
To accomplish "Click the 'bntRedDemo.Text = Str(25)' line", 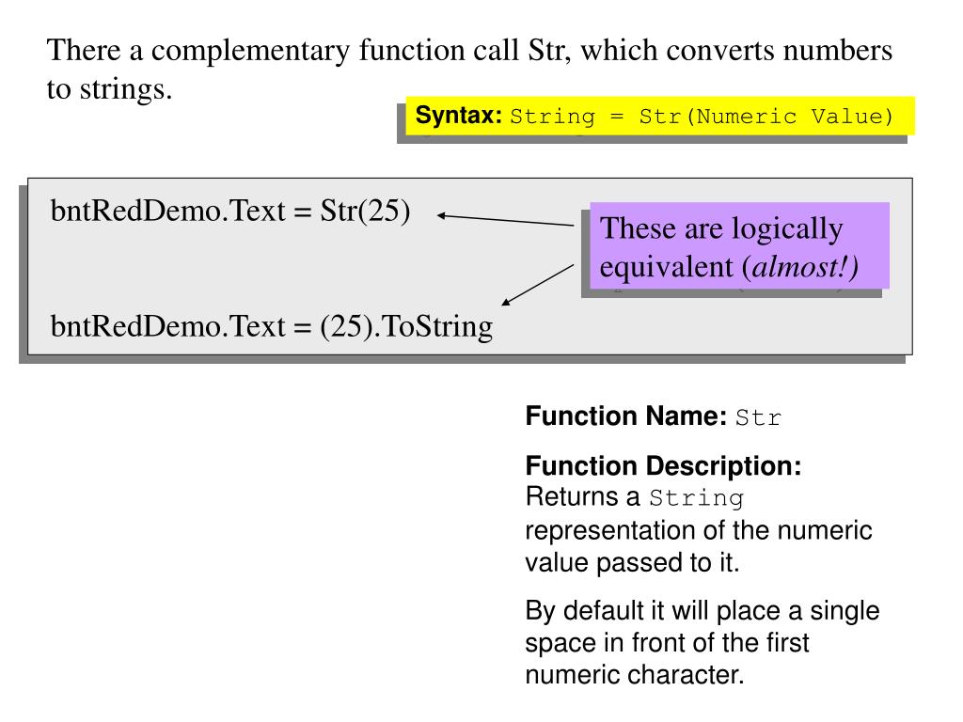I will coord(230,212).
